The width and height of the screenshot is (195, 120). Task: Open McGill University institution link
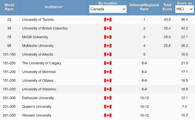[x=35, y=37]
